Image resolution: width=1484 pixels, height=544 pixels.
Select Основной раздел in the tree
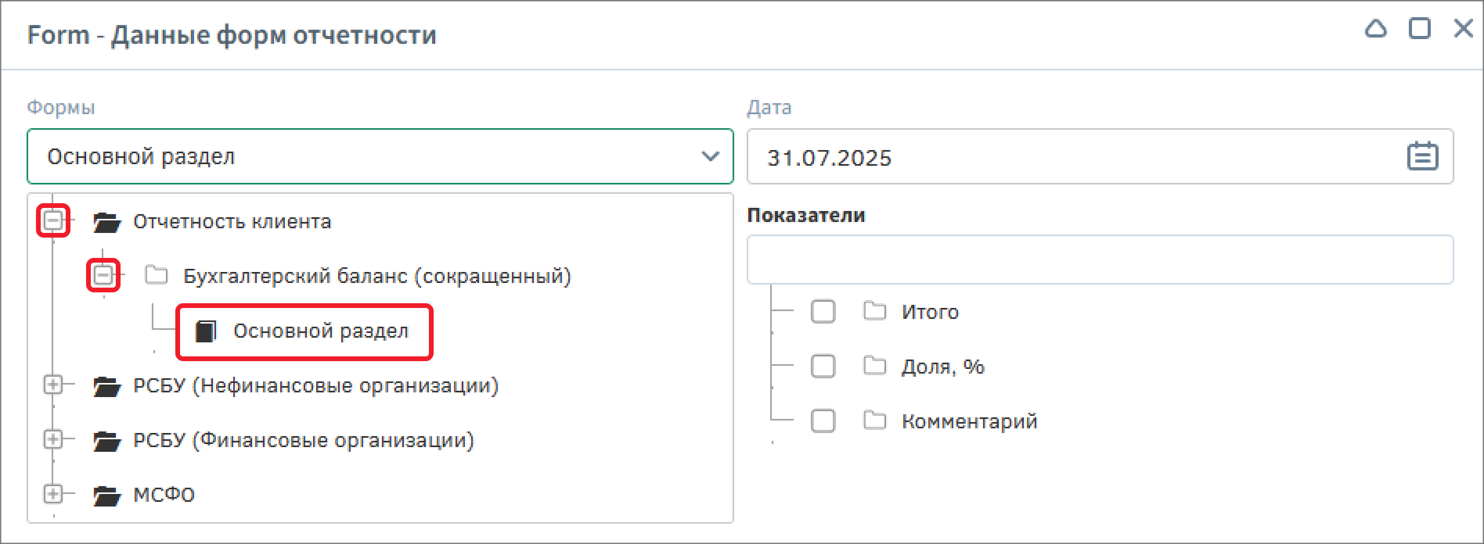coord(320,331)
